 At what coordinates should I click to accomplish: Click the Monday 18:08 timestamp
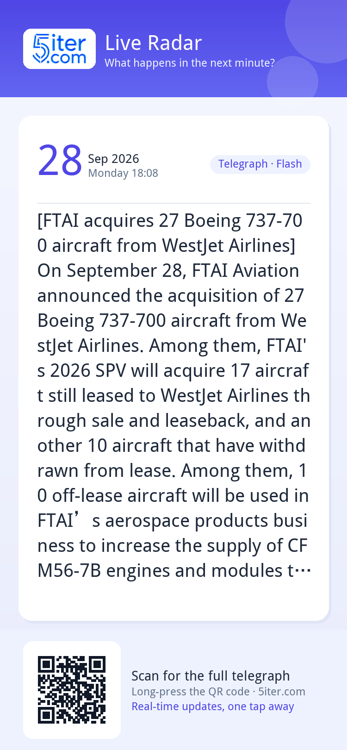tap(123, 173)
